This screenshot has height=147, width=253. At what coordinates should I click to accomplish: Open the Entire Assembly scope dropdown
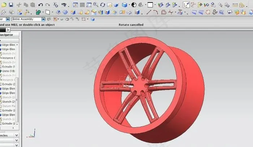click(x=43, y=19)
